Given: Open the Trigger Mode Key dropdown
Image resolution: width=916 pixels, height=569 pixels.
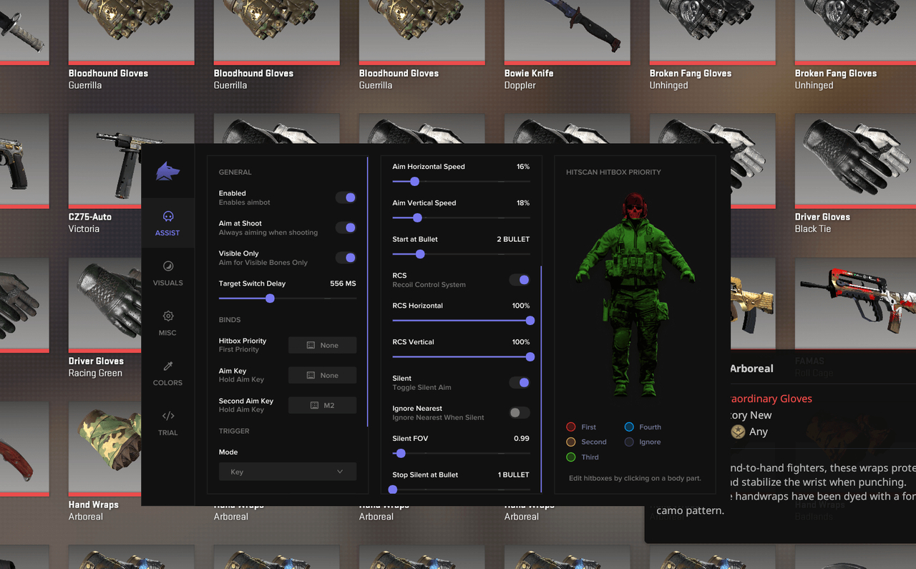Looking at the screenshot, I should coord(287,471).
